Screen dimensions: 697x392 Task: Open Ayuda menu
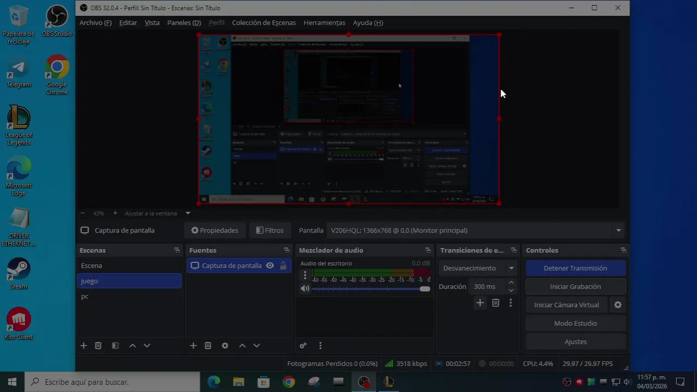point(368,23)
